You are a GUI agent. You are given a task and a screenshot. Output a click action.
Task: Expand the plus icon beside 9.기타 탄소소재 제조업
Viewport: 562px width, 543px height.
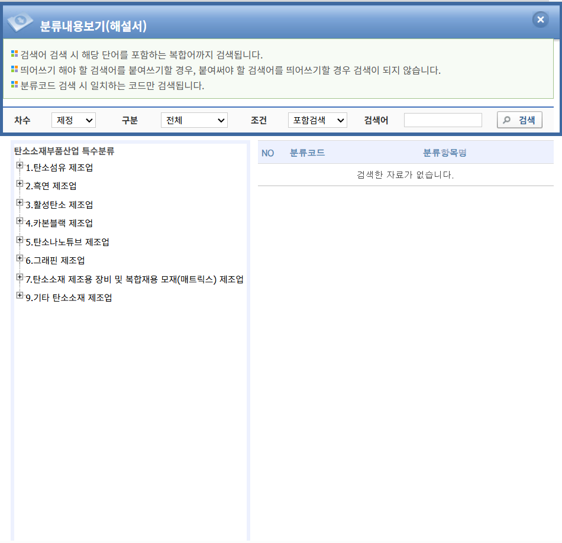(x=20, y=296)
